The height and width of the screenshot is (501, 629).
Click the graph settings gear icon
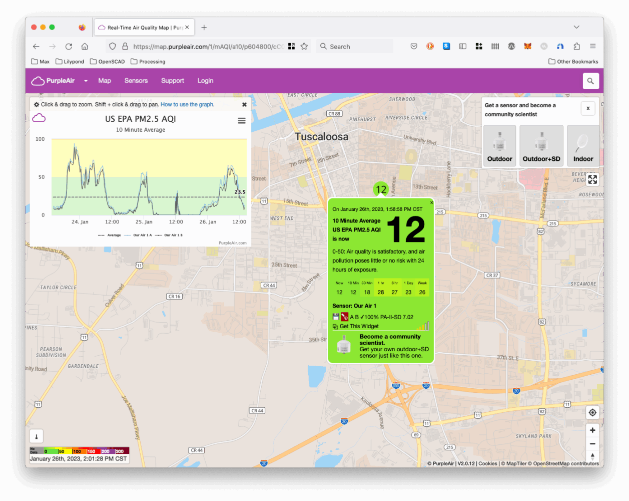tap(37, 105)
